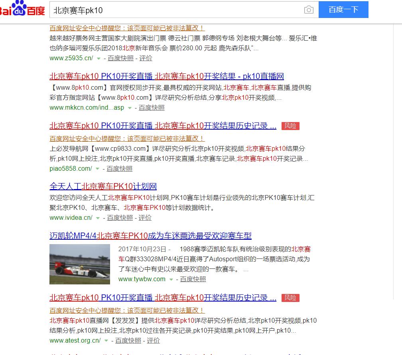Click the search box containing 北京赛车pk10
This screenshot has width=402, height=355.
[175, 10]
